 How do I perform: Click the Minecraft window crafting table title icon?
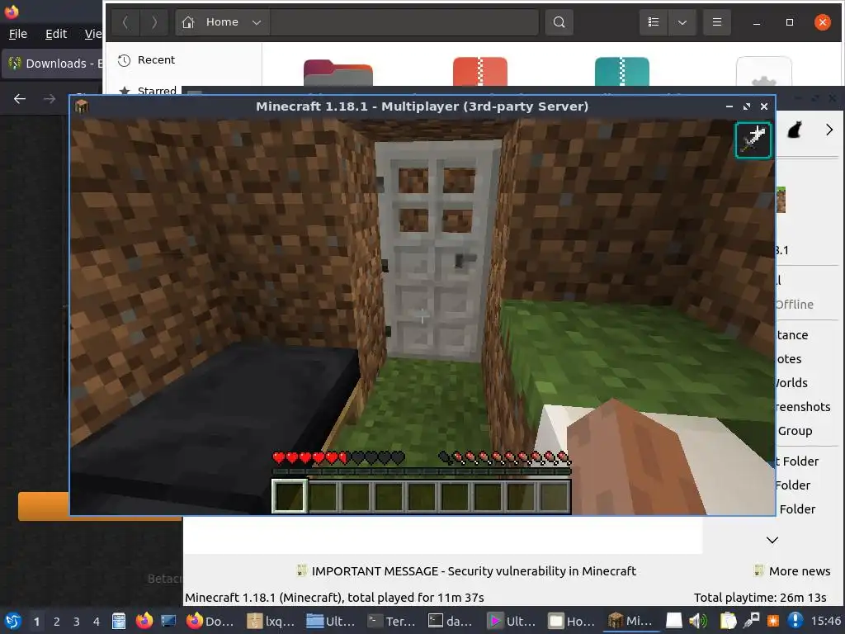click(x=82, y=106)
